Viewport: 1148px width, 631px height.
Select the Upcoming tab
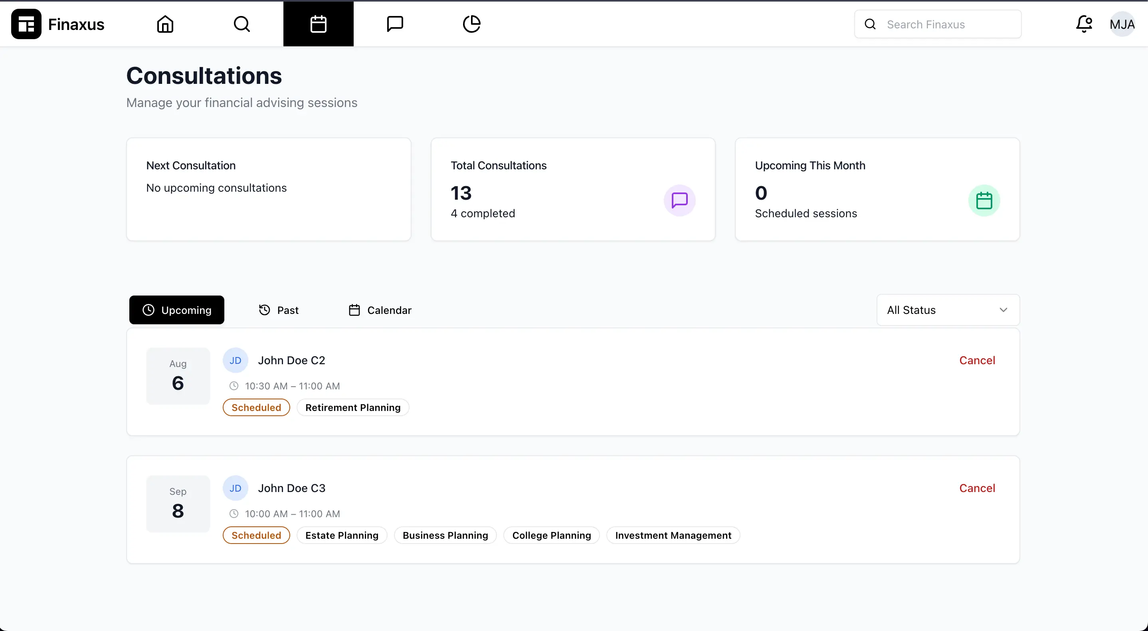pos(176,310)
